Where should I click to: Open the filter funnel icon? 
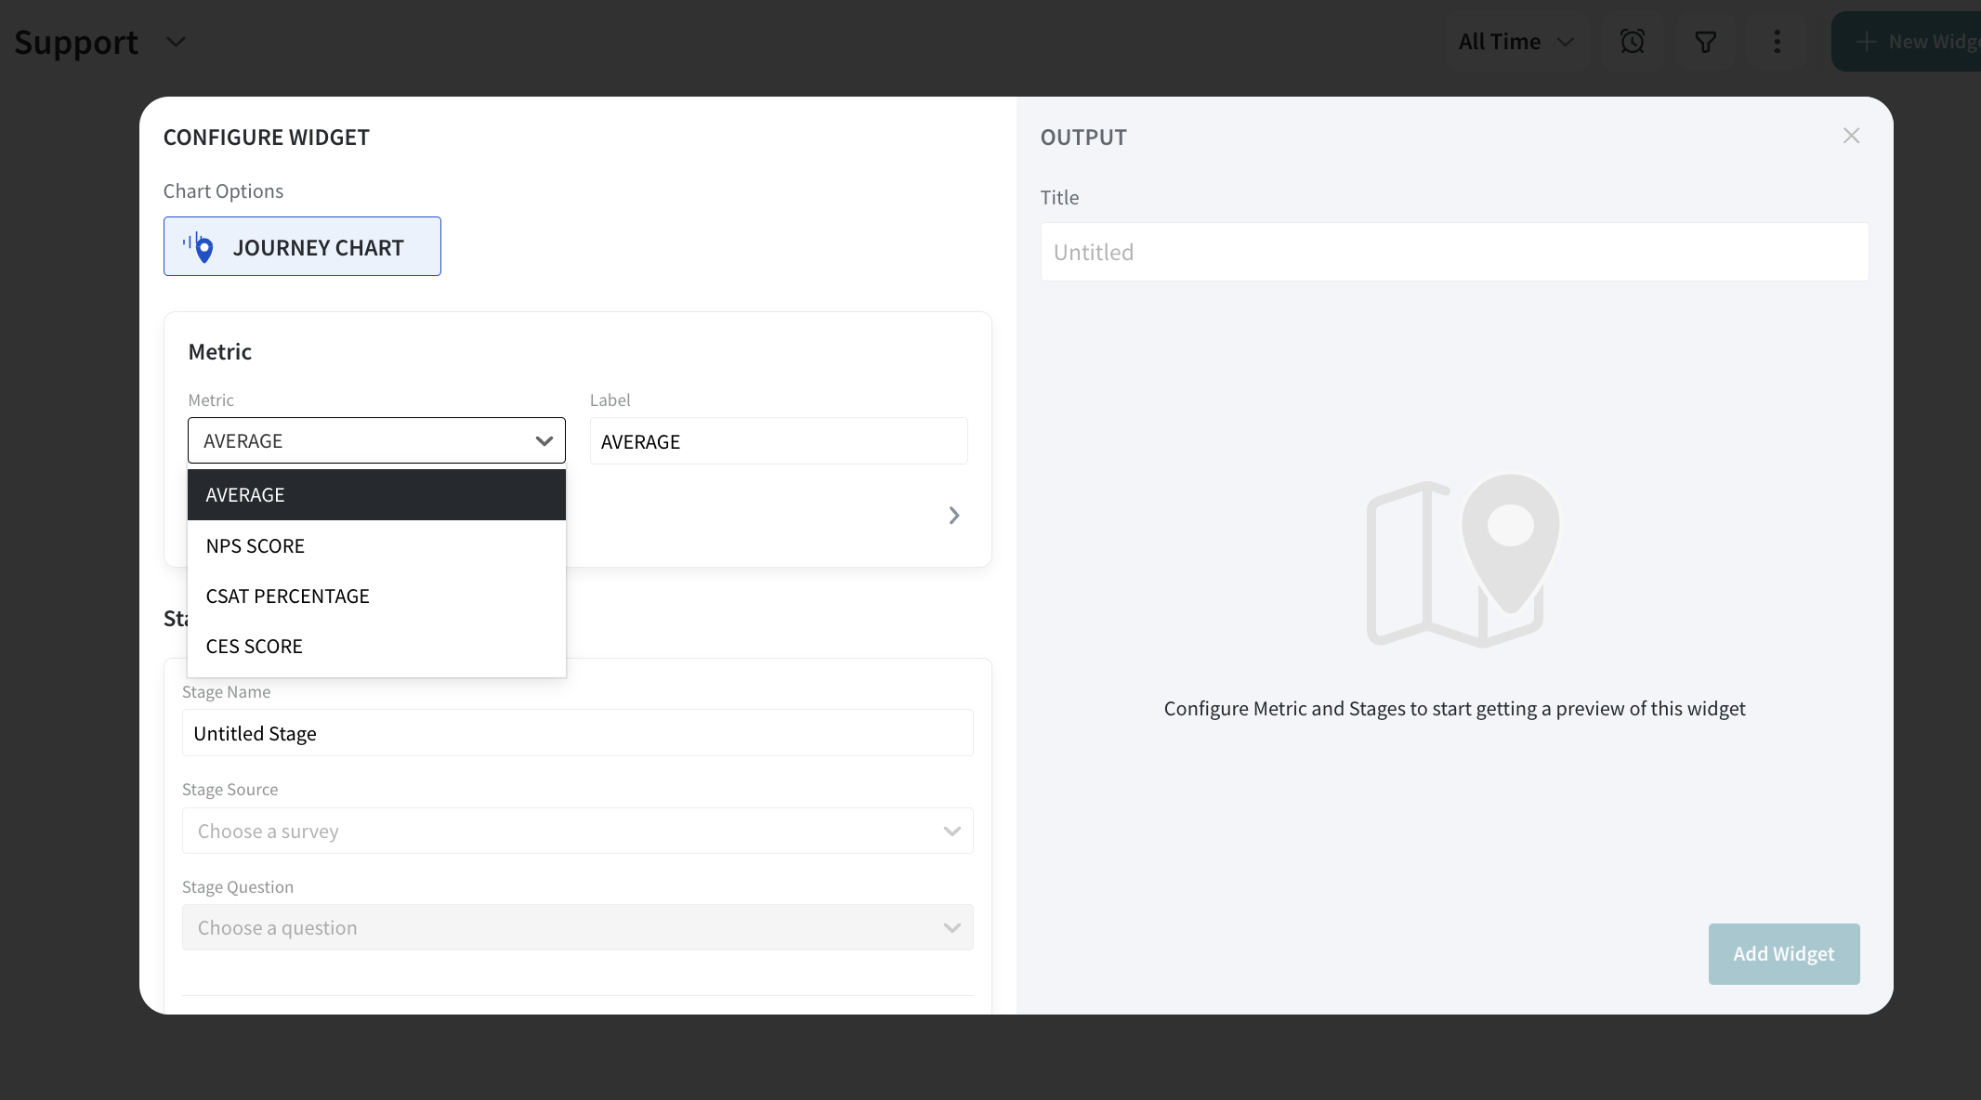[x=1705, y=42]
